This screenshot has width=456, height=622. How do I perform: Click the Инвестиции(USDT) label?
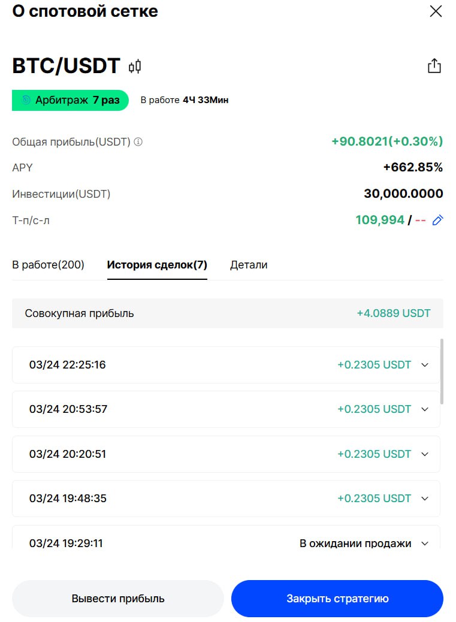61,194
